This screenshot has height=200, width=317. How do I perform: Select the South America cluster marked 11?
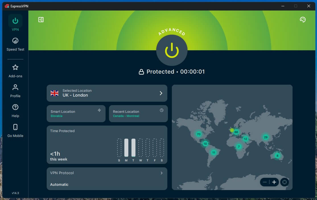coord(214,152)
